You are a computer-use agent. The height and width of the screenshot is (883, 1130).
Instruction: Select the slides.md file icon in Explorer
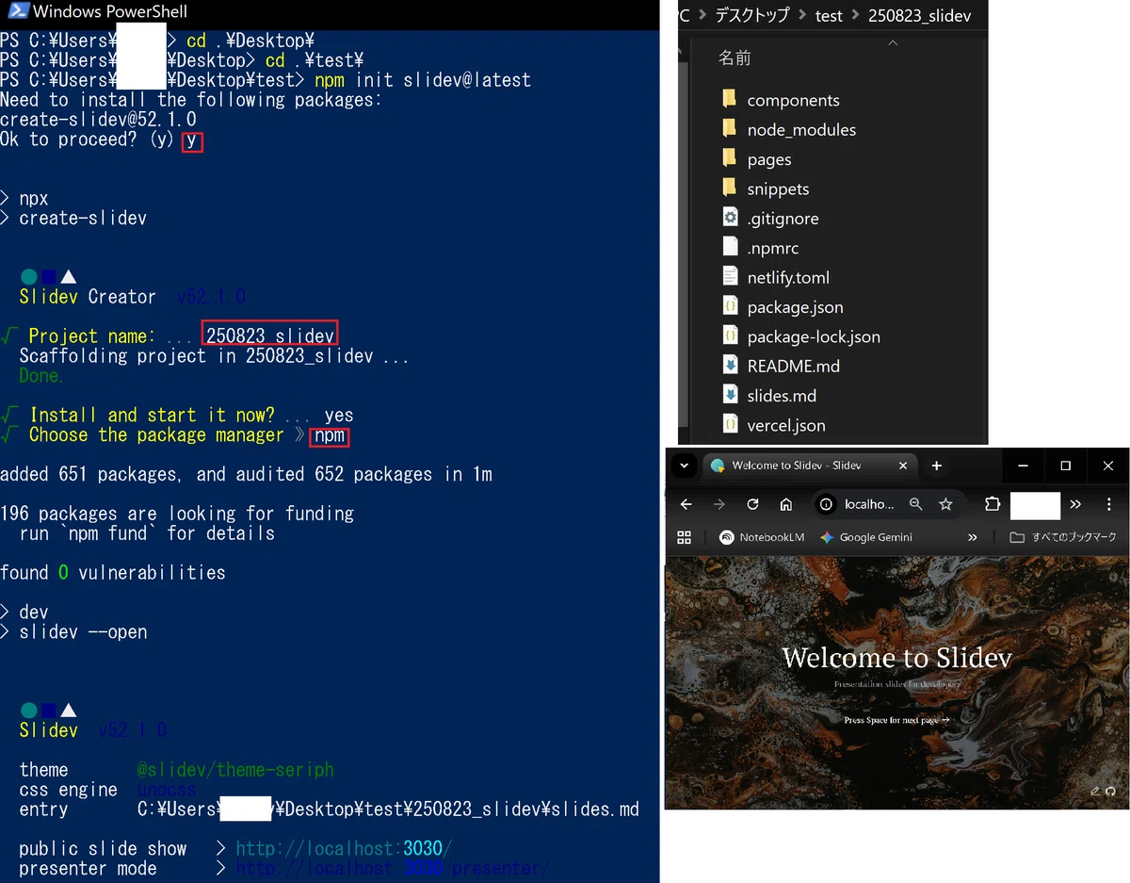(730, 395)
